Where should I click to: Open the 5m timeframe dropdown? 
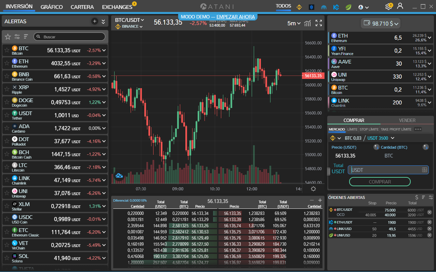point(294,23)
